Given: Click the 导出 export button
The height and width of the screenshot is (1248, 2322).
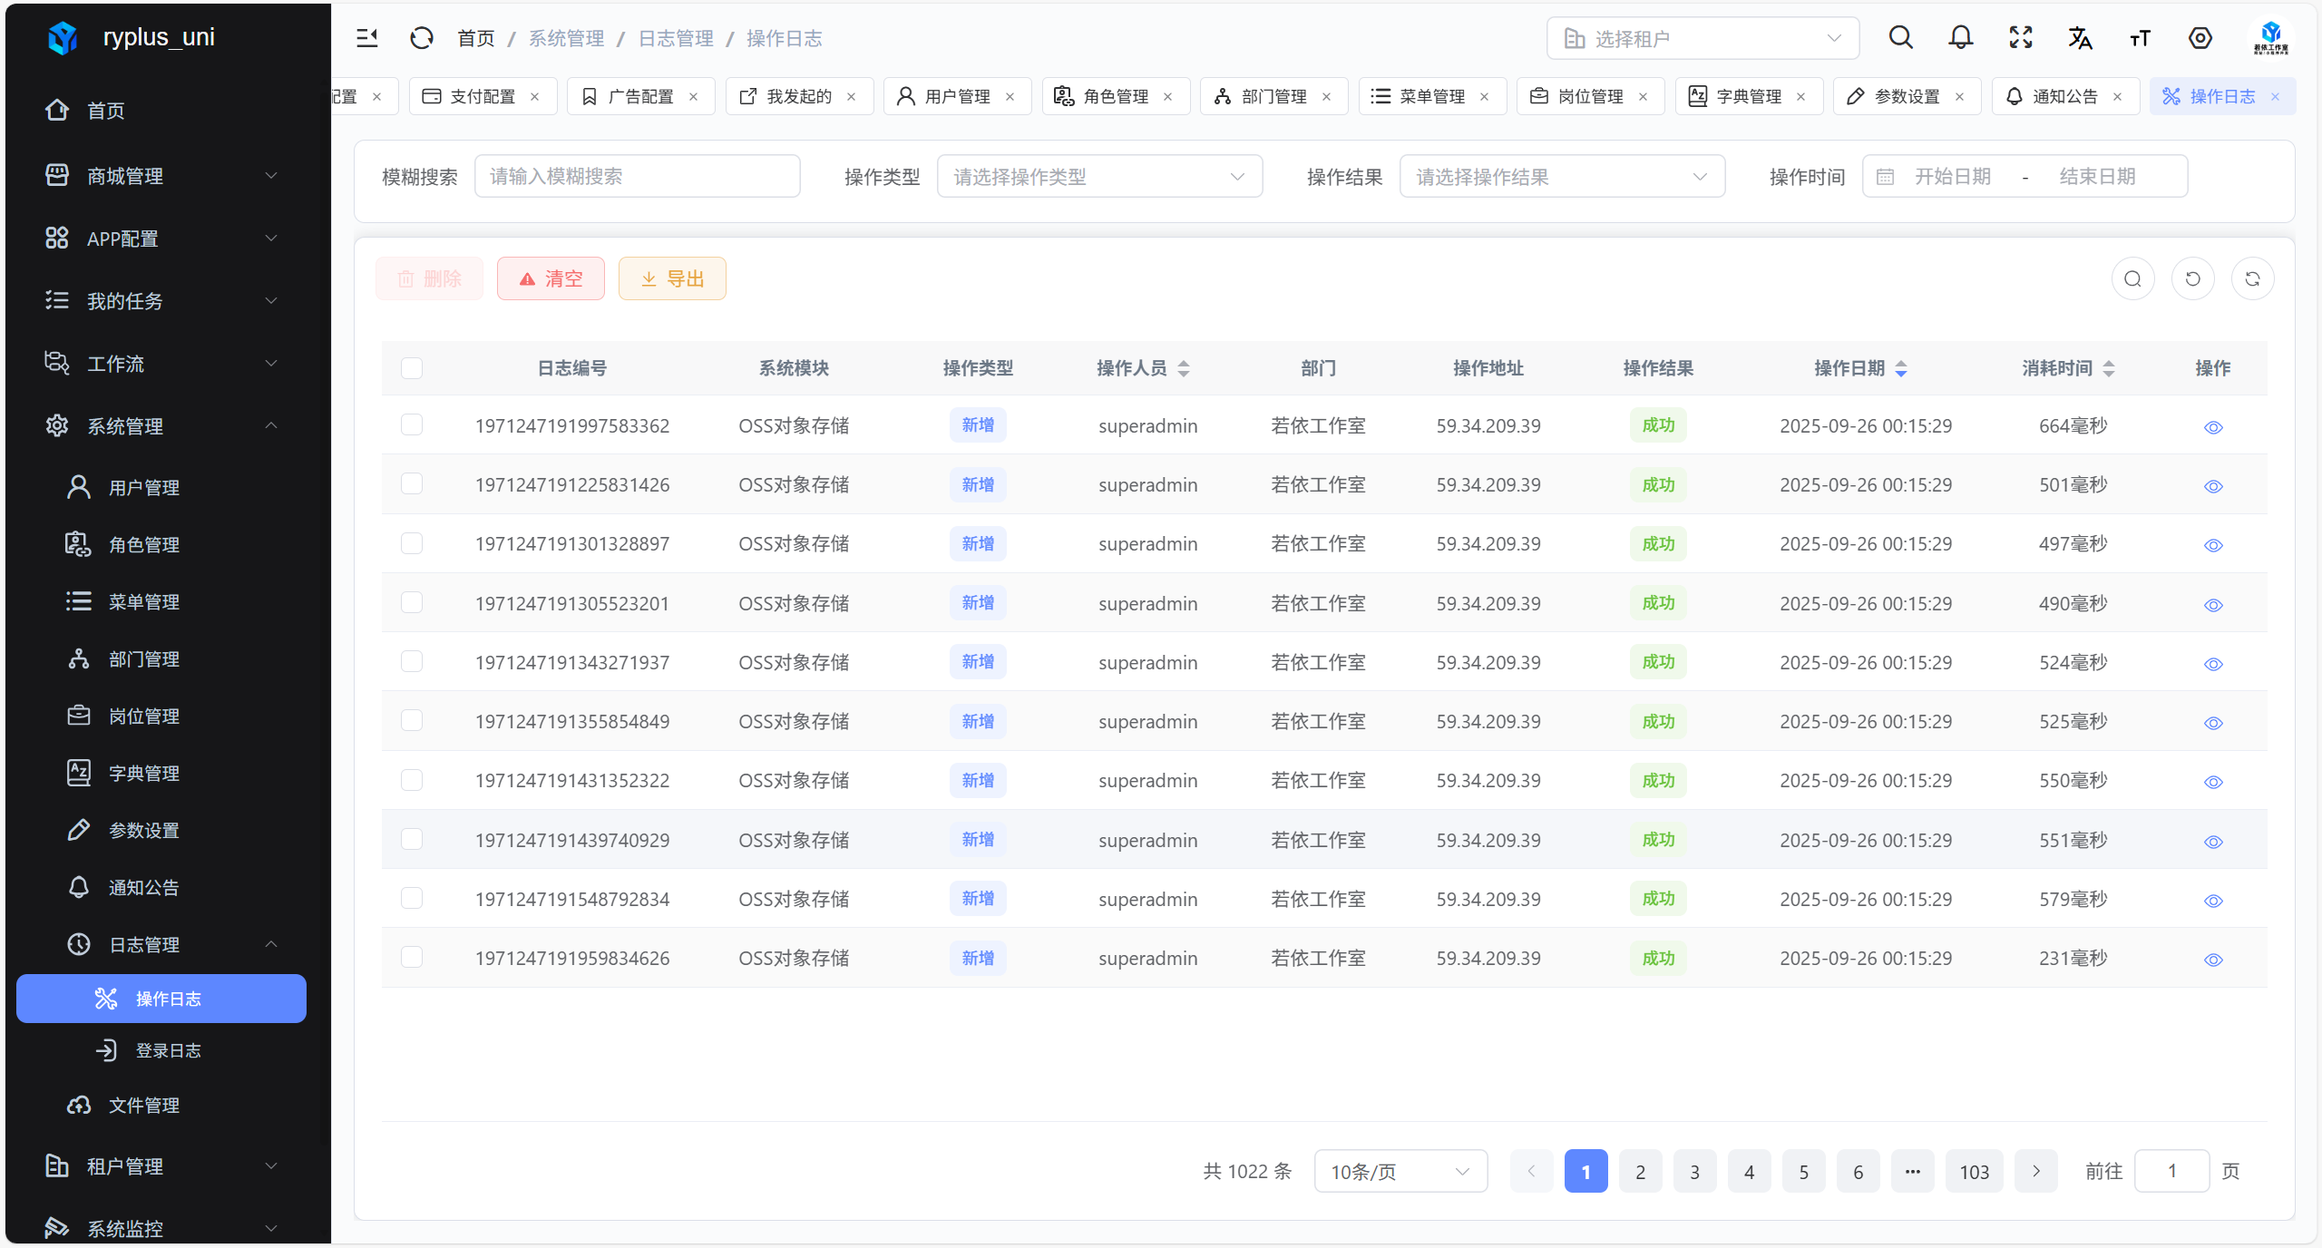Looking at the screenshot, I should point(672,278).
